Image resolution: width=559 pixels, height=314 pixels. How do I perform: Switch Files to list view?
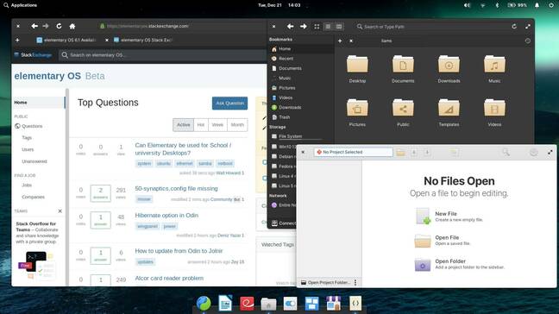[x=328, y=27]
